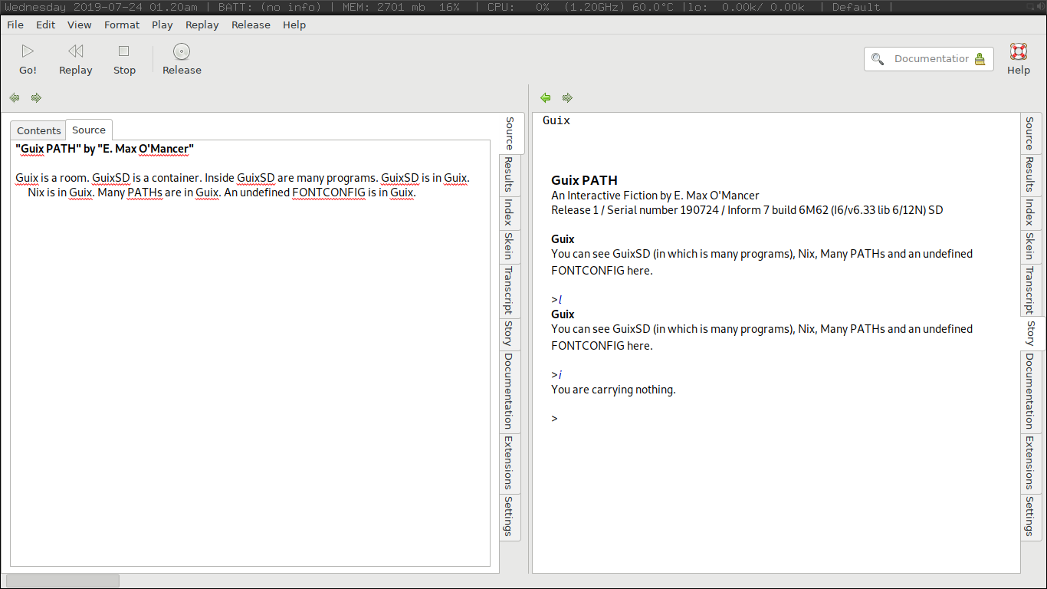The width and height of the screenshot is (1047, 589).
Task: Select left panel vertical Source tab
Action: coord(510,133)
